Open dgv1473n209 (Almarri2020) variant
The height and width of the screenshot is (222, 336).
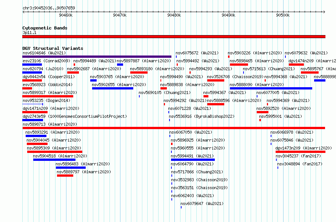tap(304, 148)
